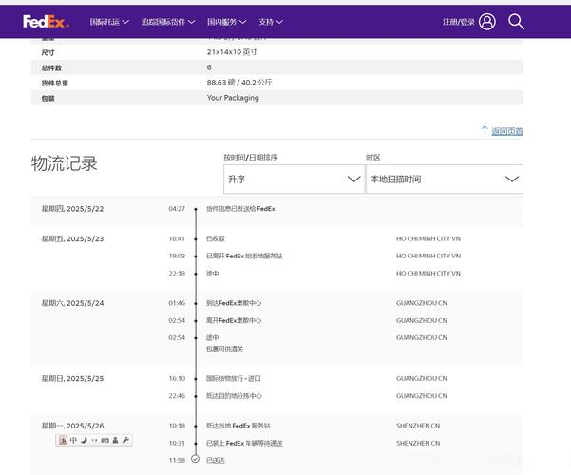Toggle IME Chinese mode 中 icon

(x=73, y=440)
